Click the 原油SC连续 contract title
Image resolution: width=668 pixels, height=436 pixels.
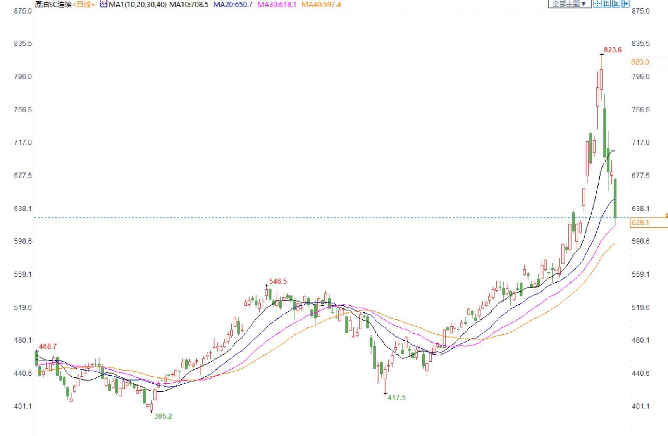pos(53,5)
